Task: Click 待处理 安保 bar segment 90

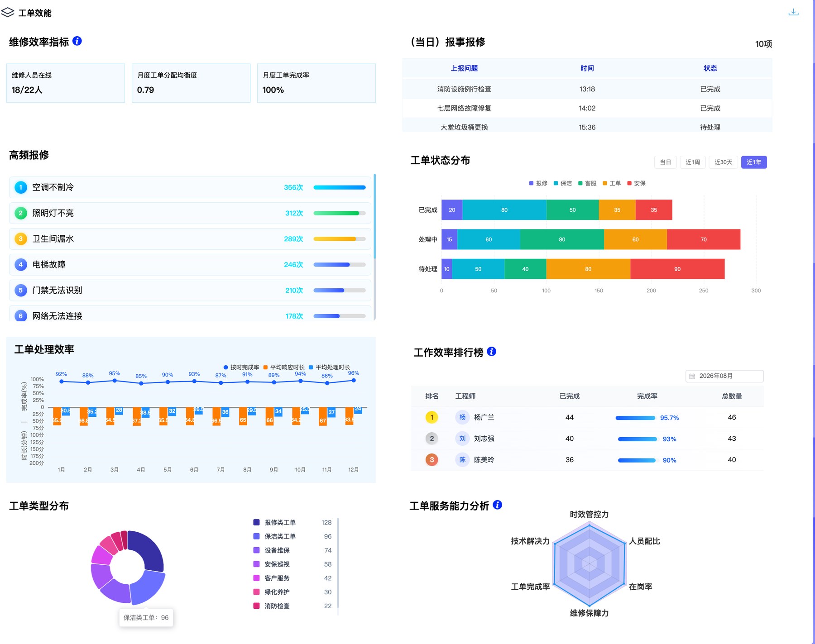Action: [677, 269]
